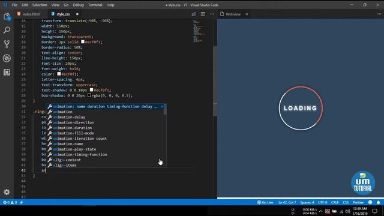The height and width of the screenshot is (216, 384).
Task: Split the editor to the right
Action: (203, 14)
